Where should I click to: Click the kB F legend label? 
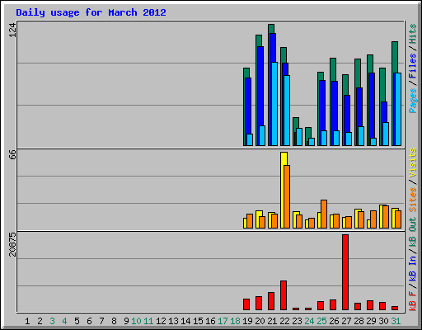[x=413, y=301]
